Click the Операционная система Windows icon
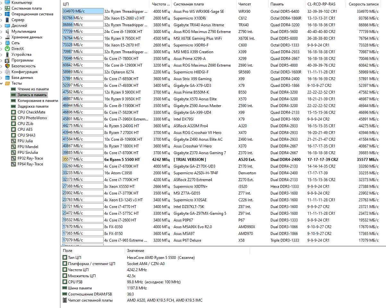 click(x=7, y=14)
